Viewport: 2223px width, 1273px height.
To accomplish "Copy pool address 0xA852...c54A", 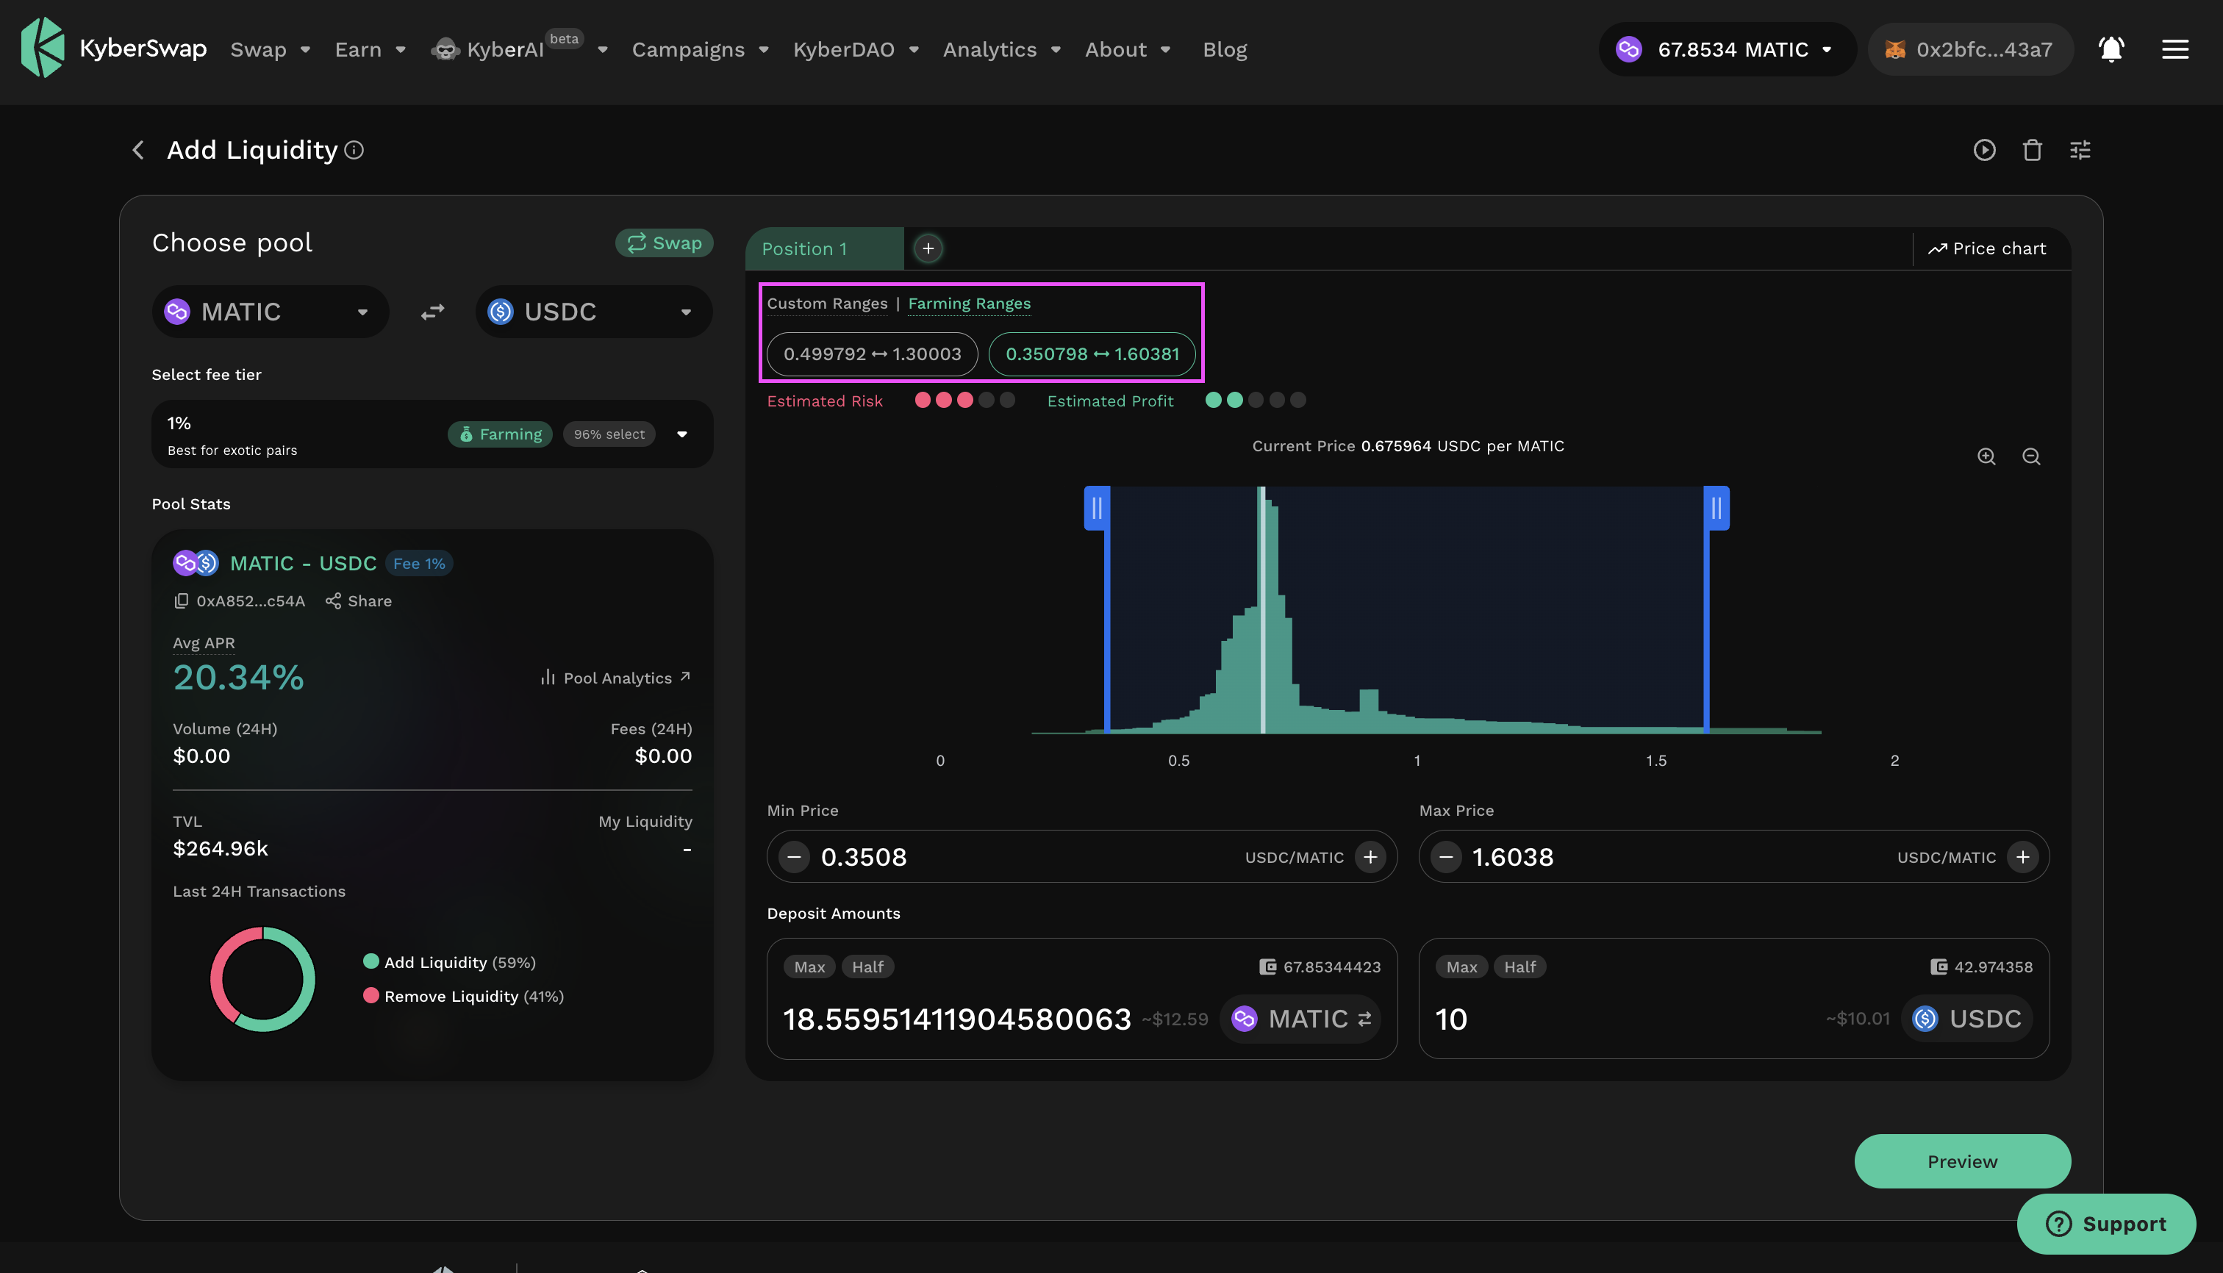I will [181, 600].
